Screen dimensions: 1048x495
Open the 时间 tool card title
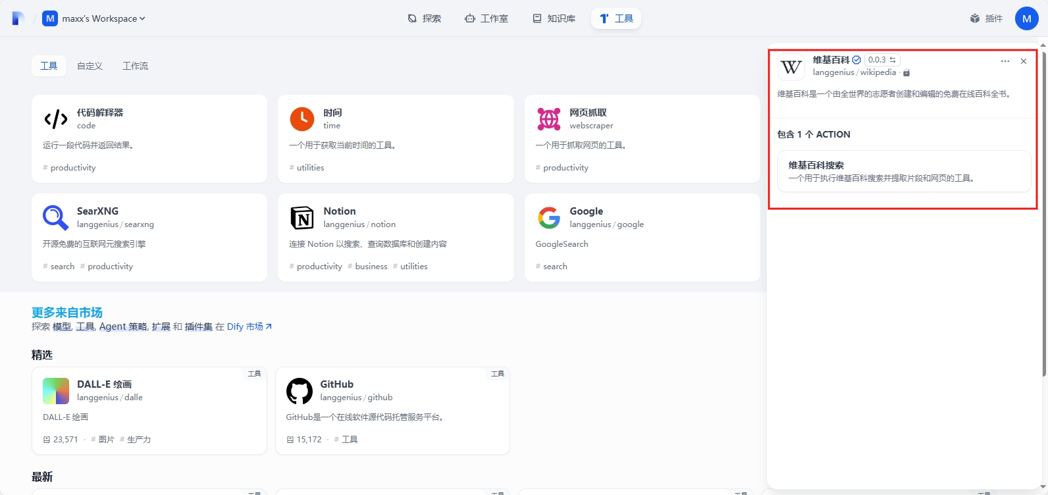coord(332,113)
